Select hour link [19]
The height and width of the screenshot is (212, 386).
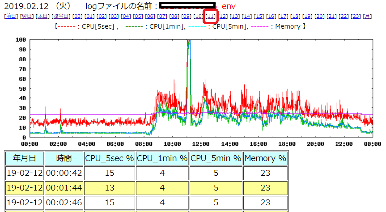pos(307,16)
